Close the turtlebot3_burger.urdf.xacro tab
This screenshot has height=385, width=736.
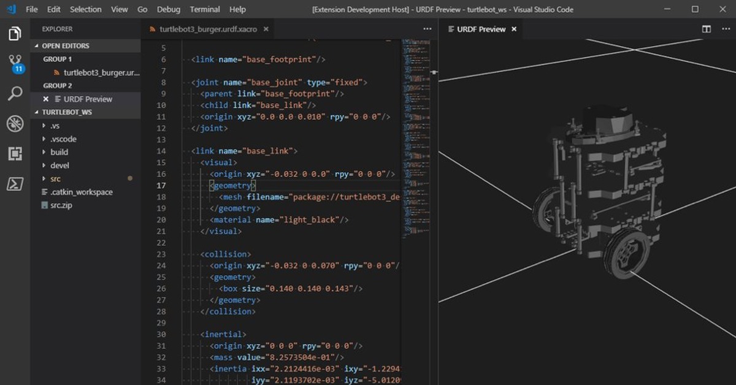[x=266, y=29]
